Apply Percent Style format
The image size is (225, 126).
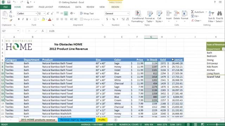(113, 19)
